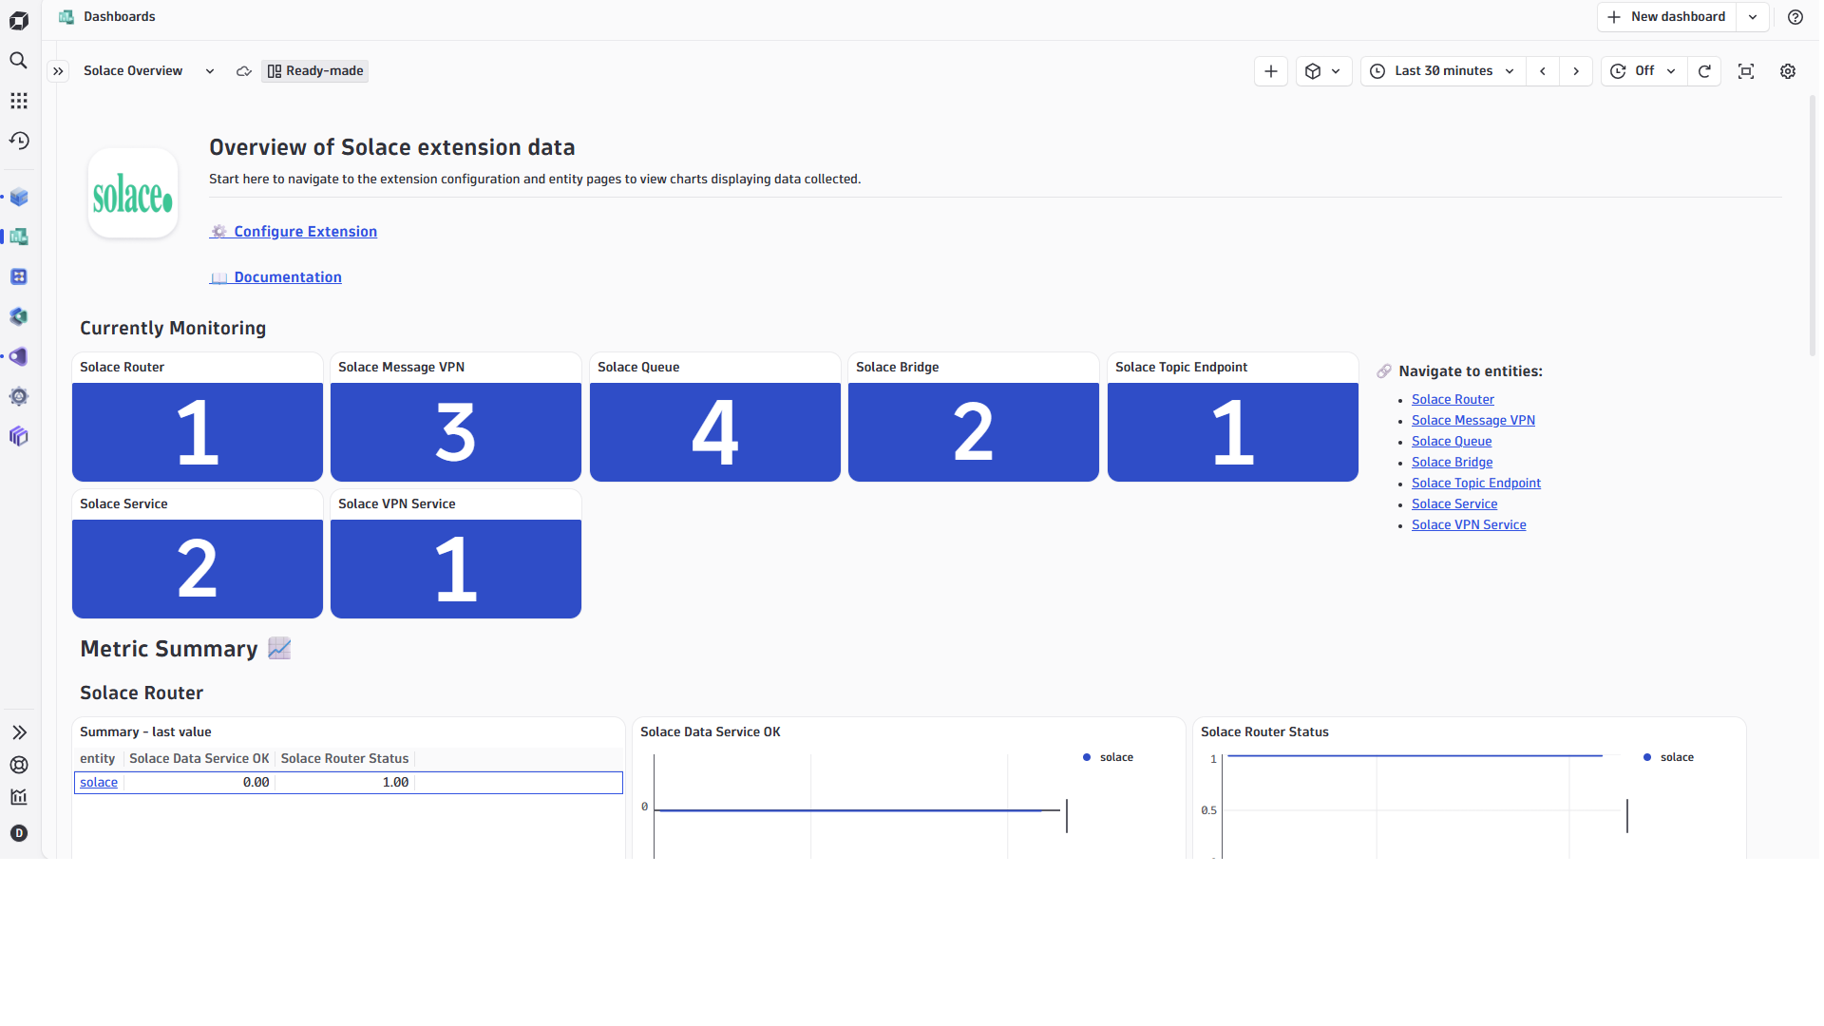The image size is (1824, 1026).
Task: Open dashboard settings gear
Action: (x=1788, y=71)
